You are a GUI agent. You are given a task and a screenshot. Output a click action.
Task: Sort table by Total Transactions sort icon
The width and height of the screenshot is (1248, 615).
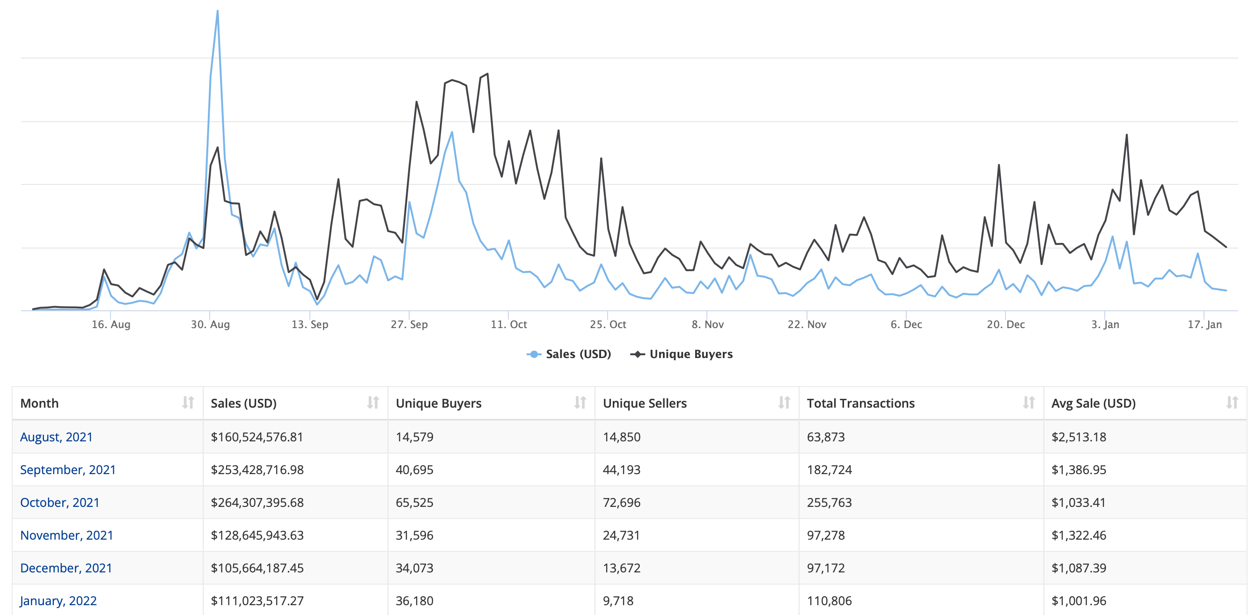[x=1029, y=403]
